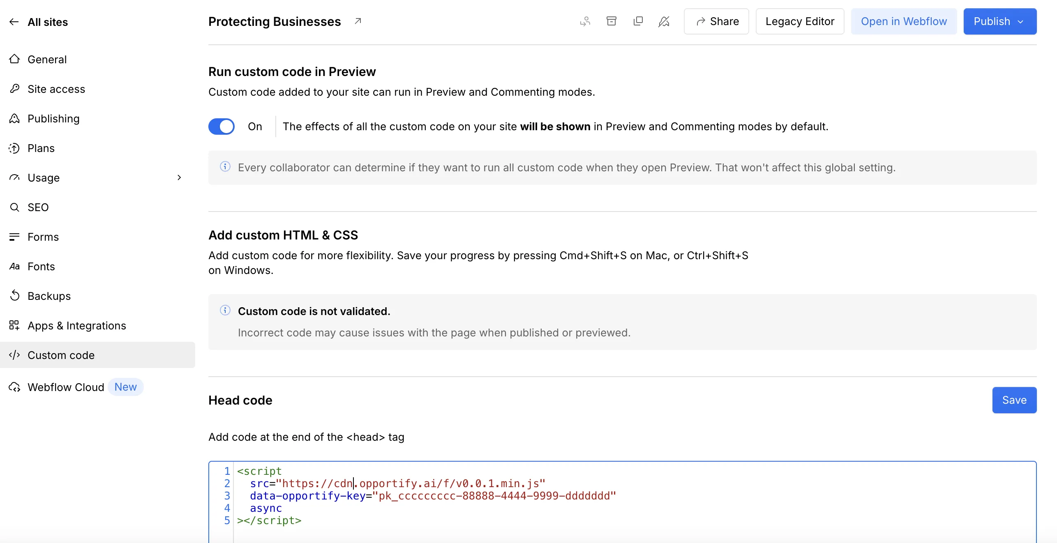Image resolution: width=1057 pixels, height=543 pixels.
Task: Select the Site access key icon
Action: [14, 89]
